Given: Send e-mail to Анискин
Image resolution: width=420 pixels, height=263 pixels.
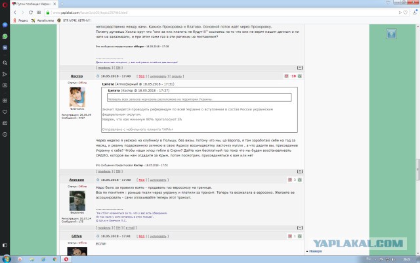Looking at the screenshot, I should point(130,228).
